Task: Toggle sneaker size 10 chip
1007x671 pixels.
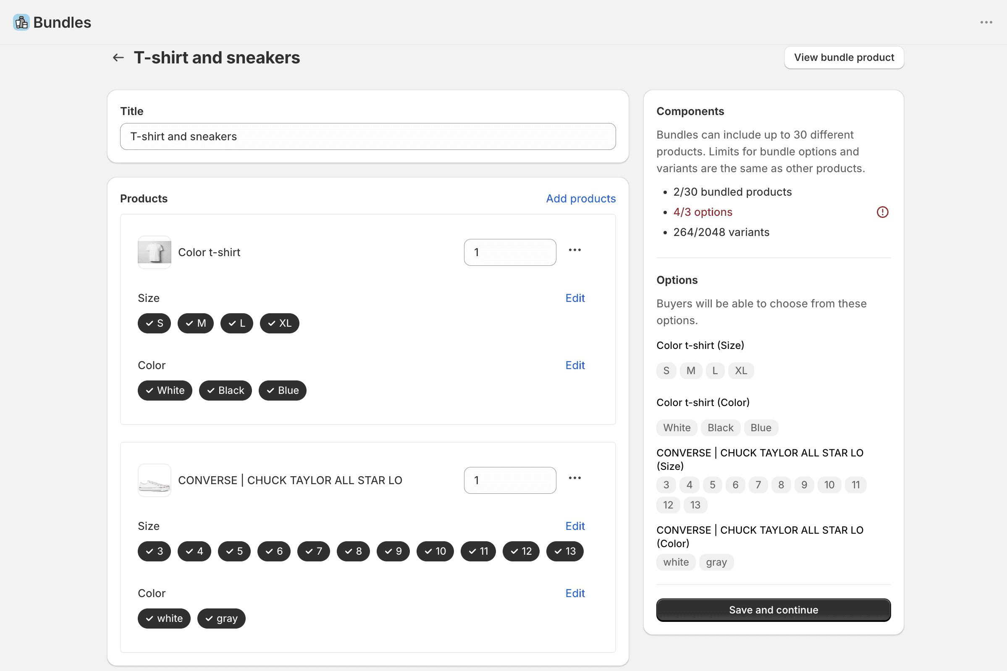Action: pyautogui.click(x=435, y=551)
